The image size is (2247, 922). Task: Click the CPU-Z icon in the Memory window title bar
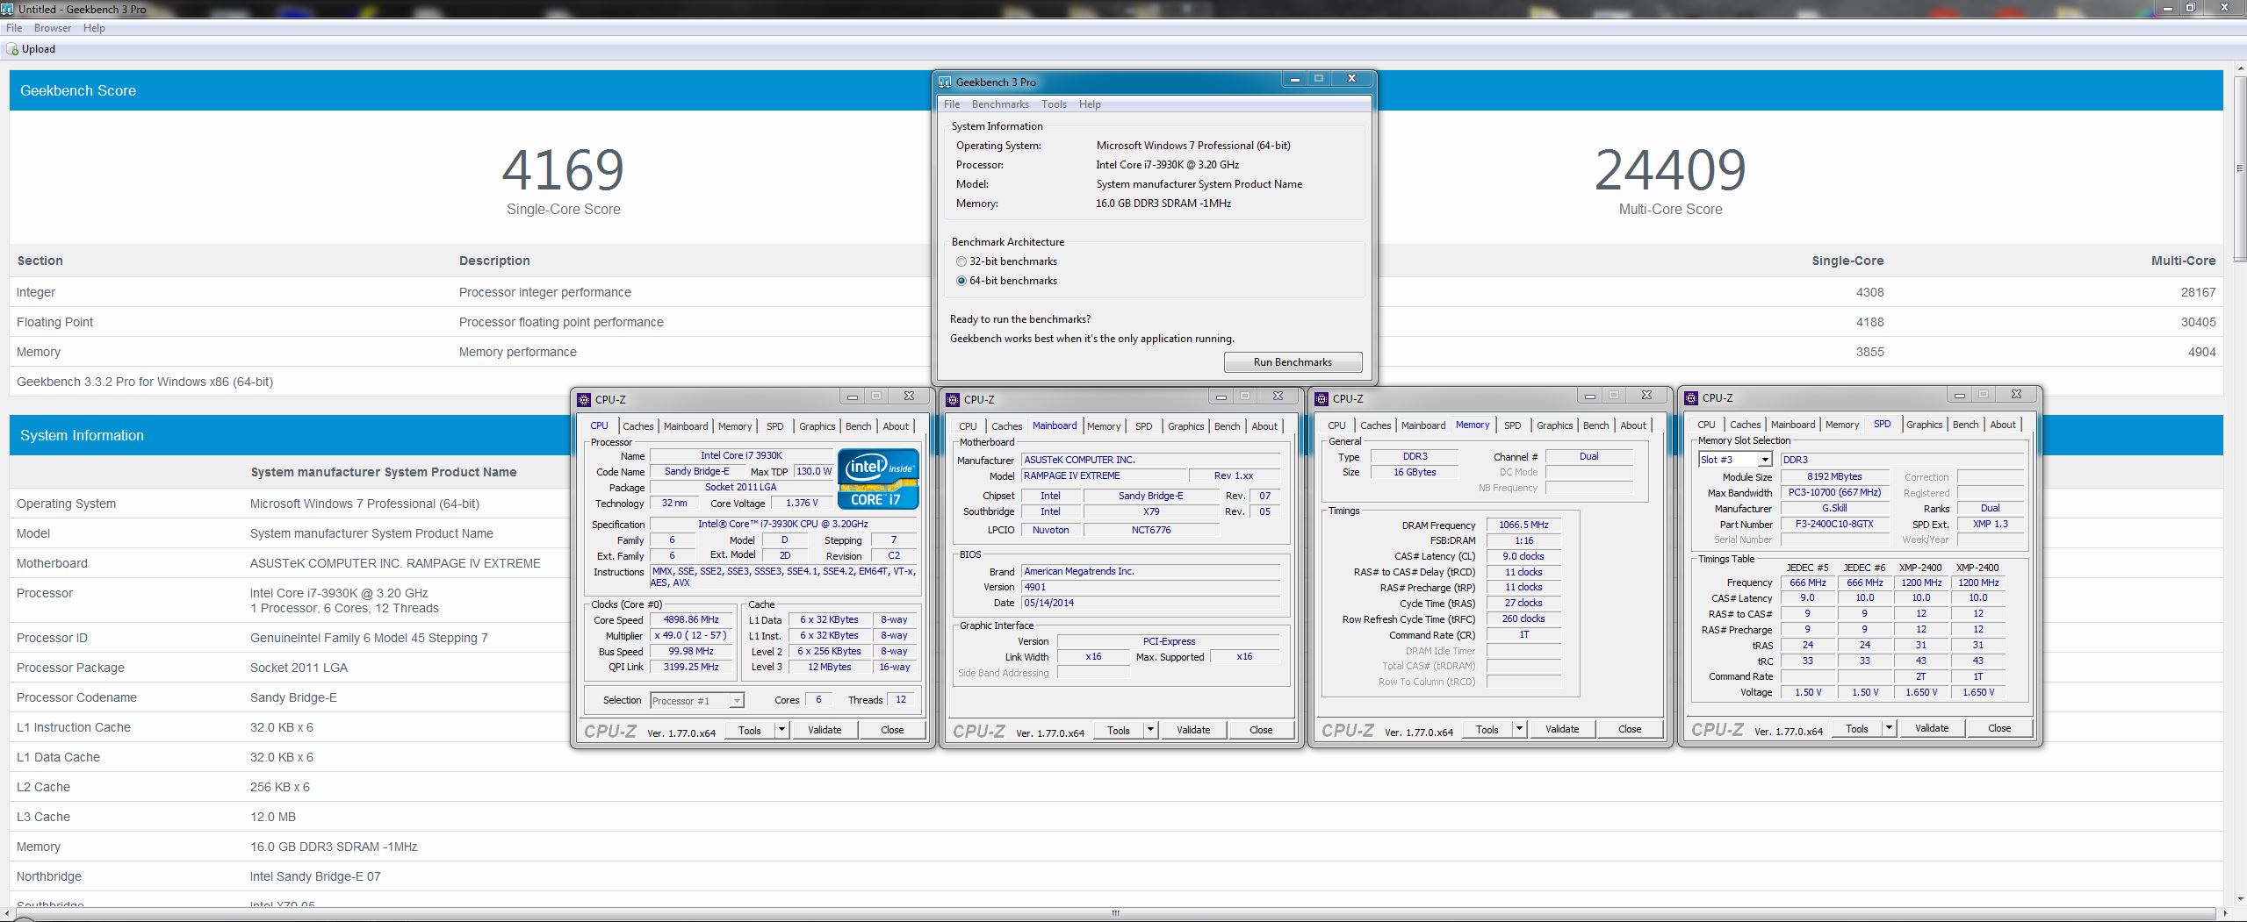(1322, 399)
